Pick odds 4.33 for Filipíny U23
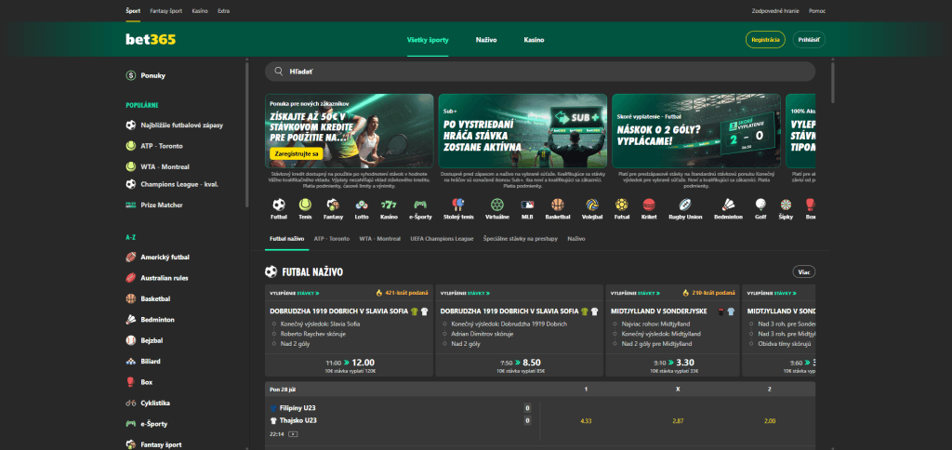The image size is (952, 450). (586, 420)
